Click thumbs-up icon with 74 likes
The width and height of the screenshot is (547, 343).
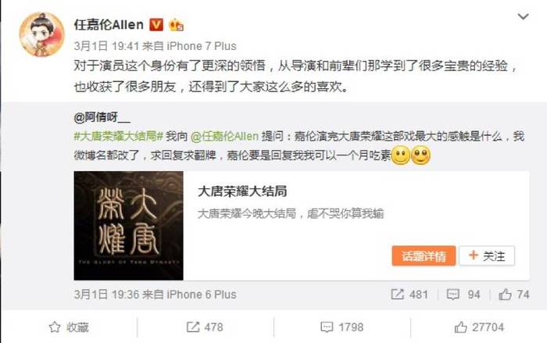click(505, 295)
